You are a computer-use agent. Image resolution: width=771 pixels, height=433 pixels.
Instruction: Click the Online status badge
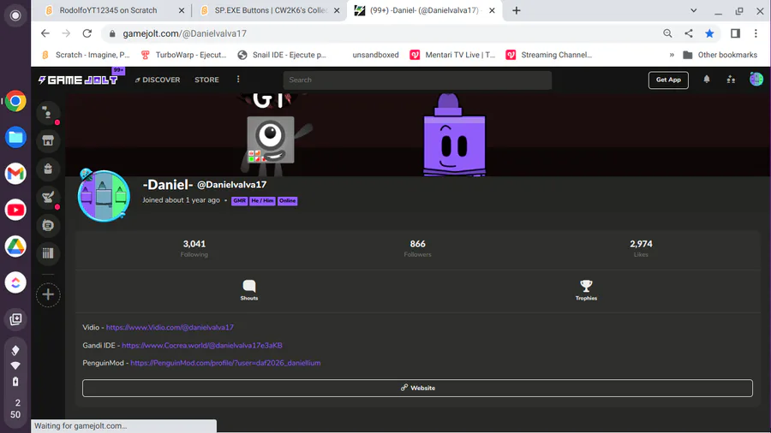(x=287, y=201)
